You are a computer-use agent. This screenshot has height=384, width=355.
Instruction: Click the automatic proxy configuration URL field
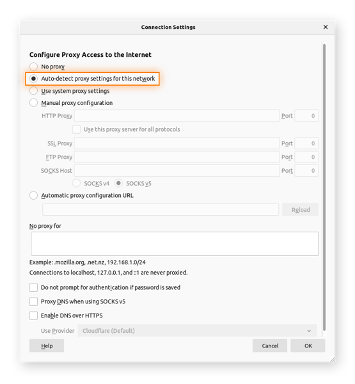(161, 210)
